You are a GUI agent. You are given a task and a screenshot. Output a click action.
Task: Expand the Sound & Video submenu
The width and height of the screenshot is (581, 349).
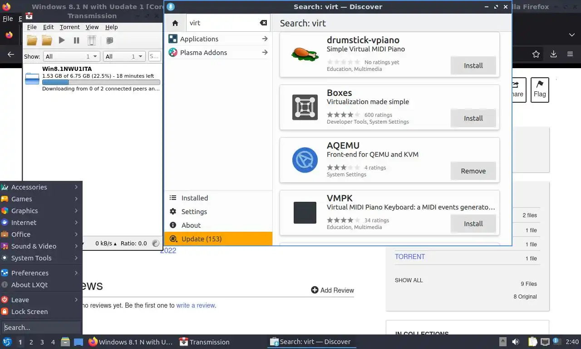click(41, 246)
